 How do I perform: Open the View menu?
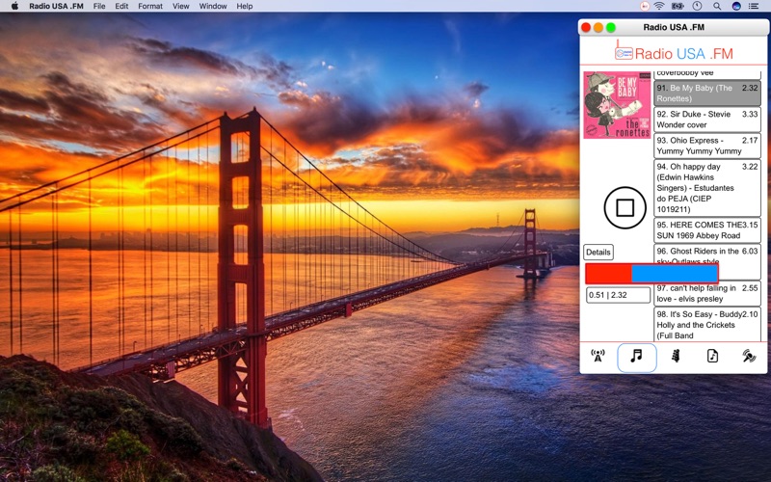tap(180, 6)
